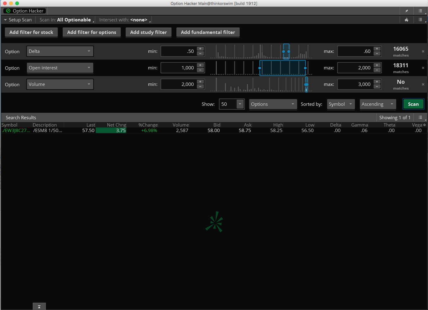Open Search Results list menu icon
Viewport: 428px width, 310px height.
(x=420, y=117)
